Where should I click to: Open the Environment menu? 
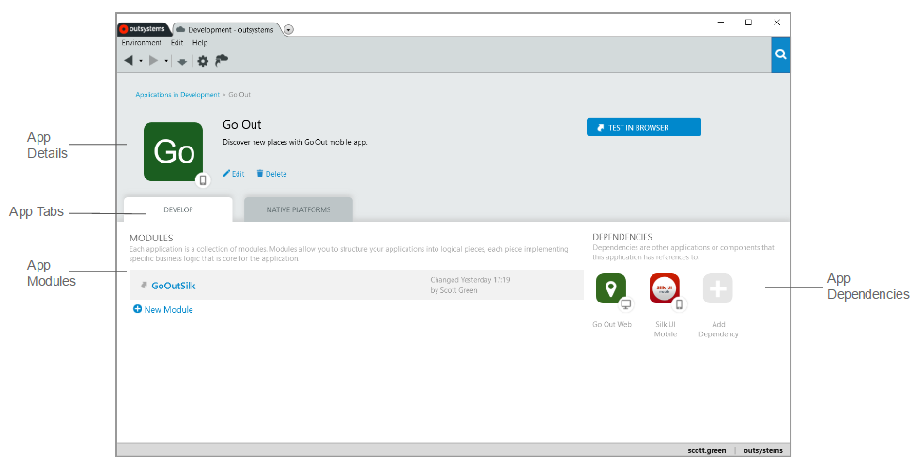[x=141, y=43]
